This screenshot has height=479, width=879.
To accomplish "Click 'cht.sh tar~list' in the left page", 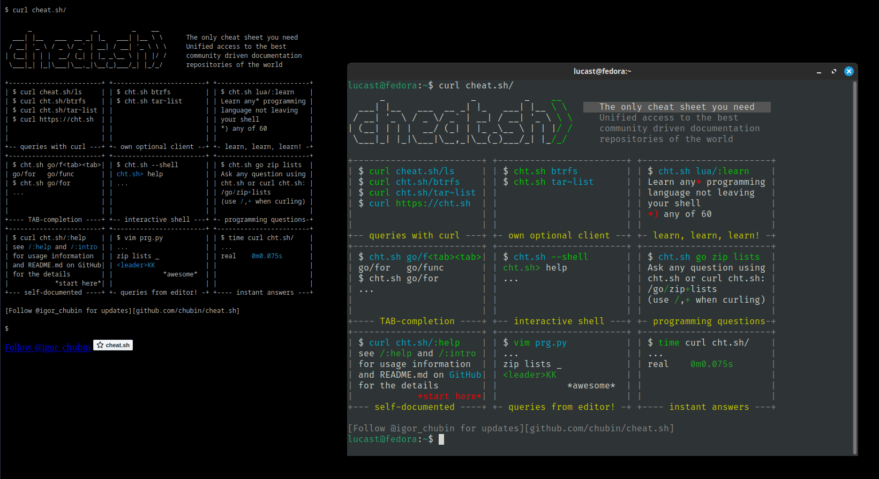I will (153, 101).
